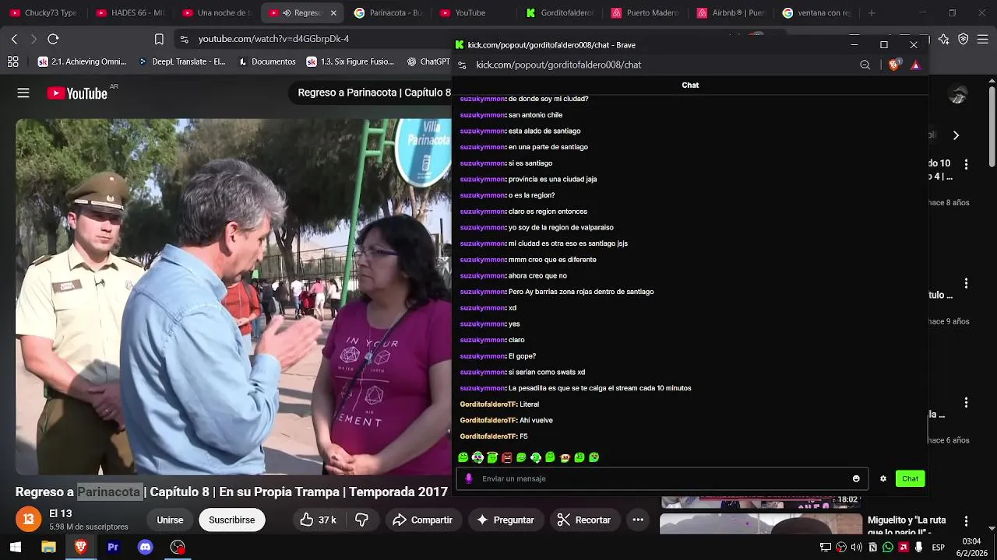Send message with green Chat button
Screen dimensions: 997x560
(x=910, y=478)
